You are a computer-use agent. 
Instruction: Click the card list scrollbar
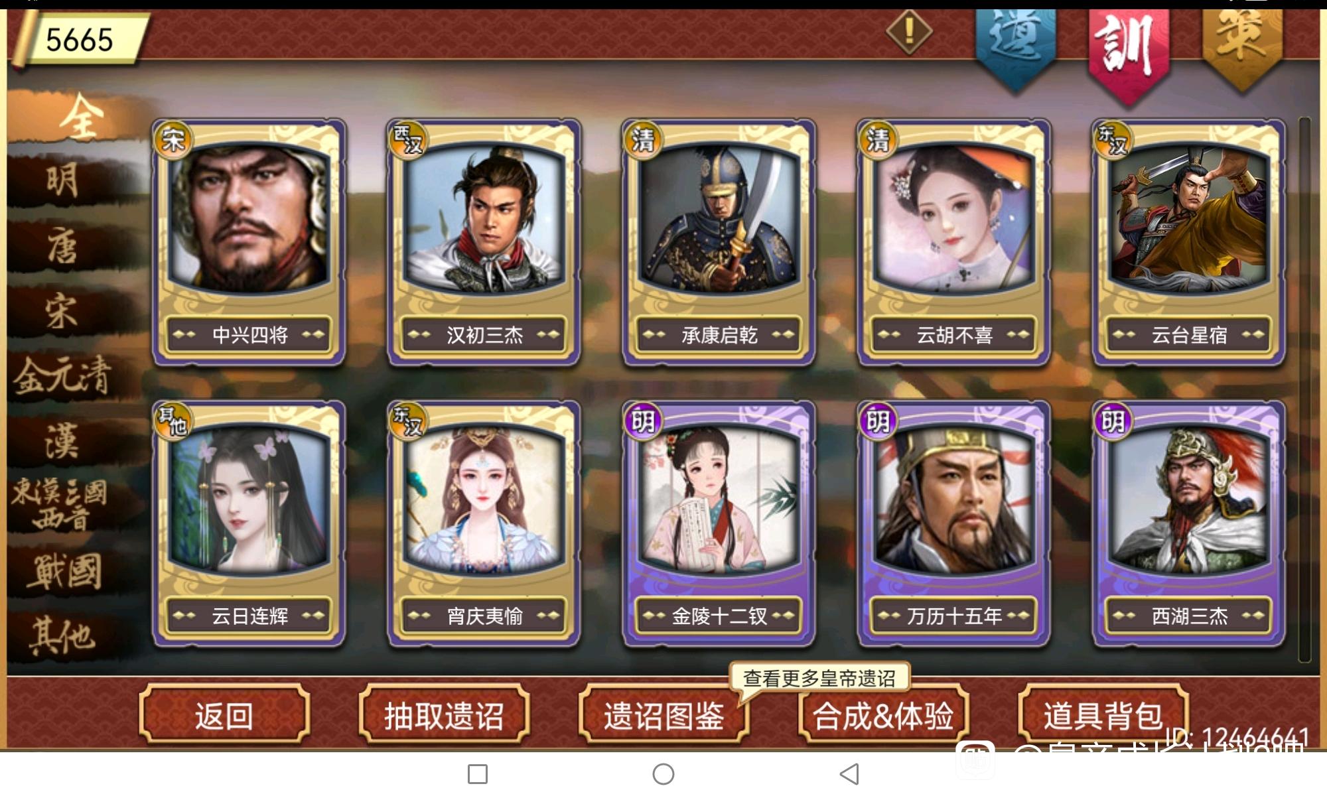[1304, 390]
